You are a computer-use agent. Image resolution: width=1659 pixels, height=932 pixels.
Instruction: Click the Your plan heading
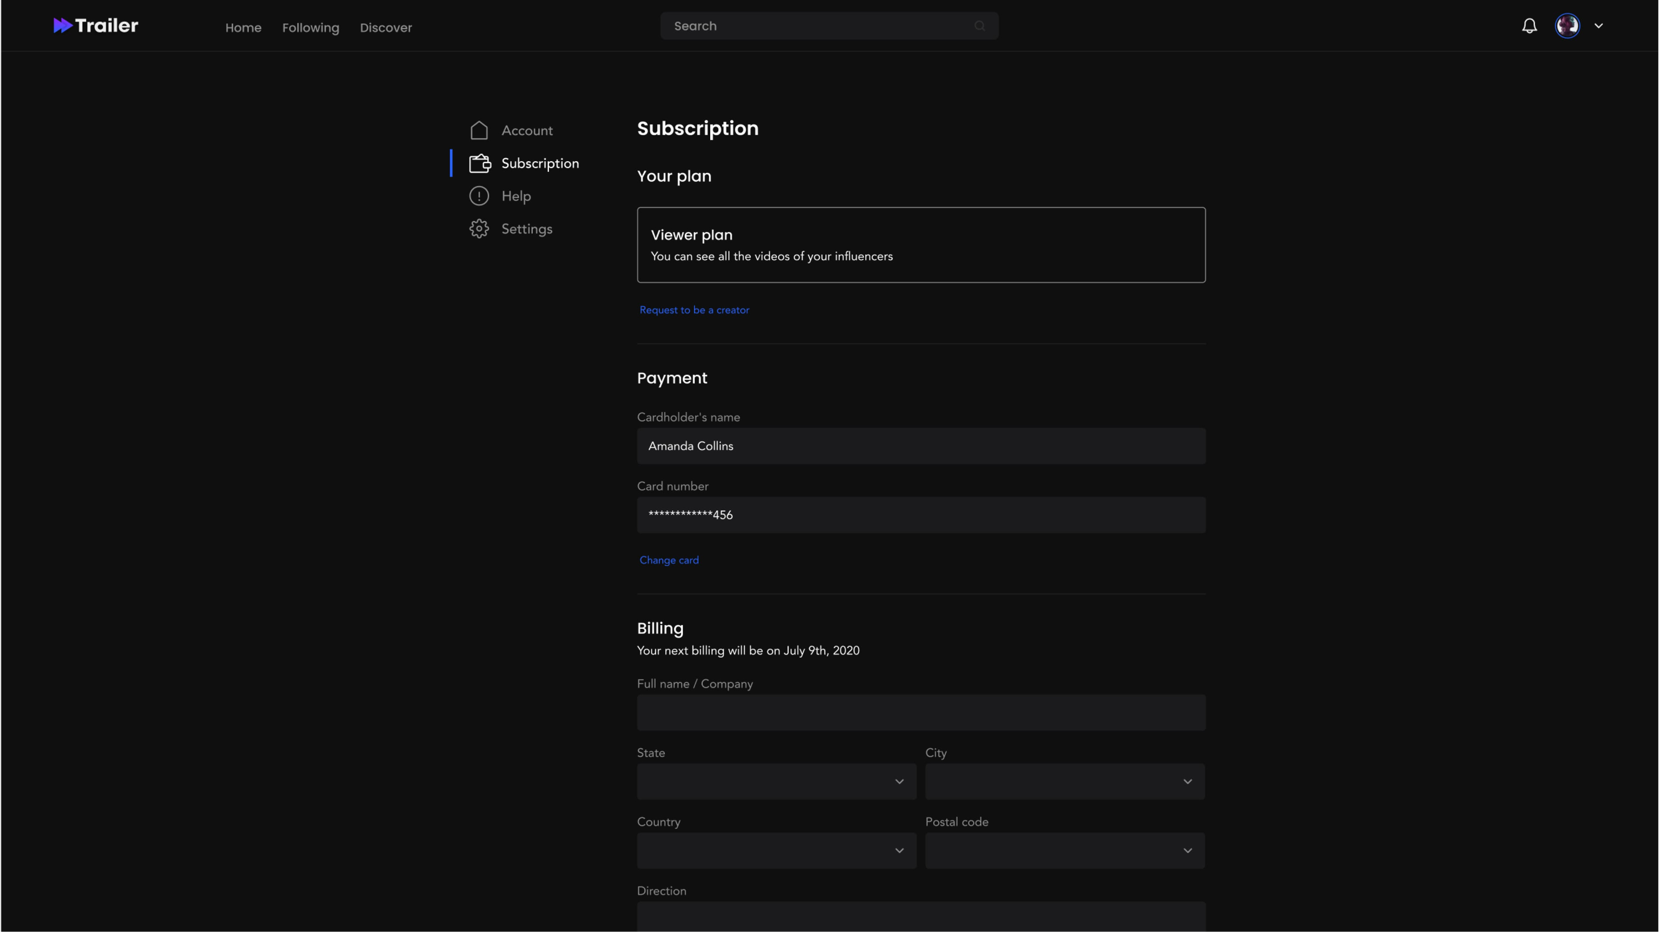coord(674,176)
